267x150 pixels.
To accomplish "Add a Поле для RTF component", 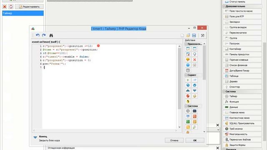I will point(242,17).
